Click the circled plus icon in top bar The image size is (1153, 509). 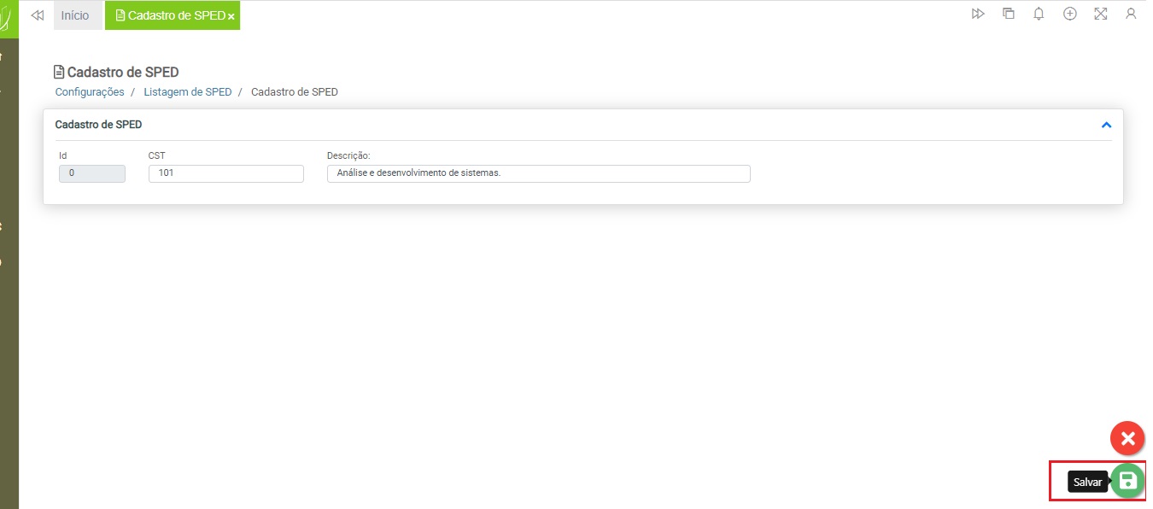coord(1069,15)
